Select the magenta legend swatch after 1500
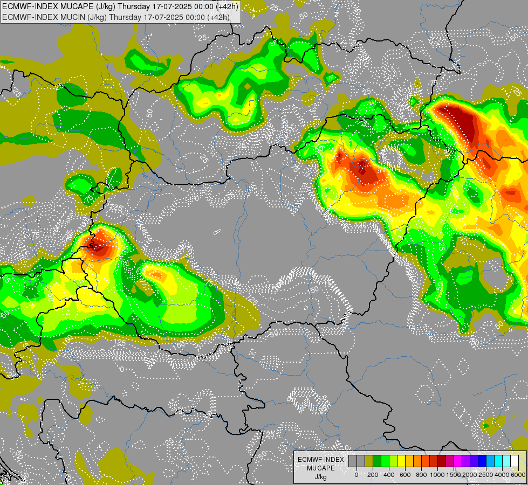Image resolution: width=528 pixels, height=485 pixels. [458, 461]
